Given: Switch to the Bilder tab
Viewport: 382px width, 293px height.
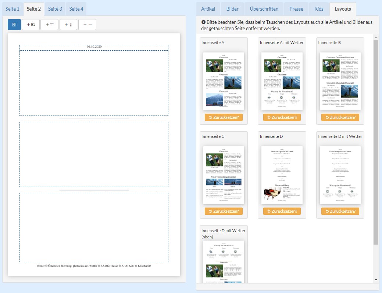Looking at the screenshot, I should tap(232, 9).
